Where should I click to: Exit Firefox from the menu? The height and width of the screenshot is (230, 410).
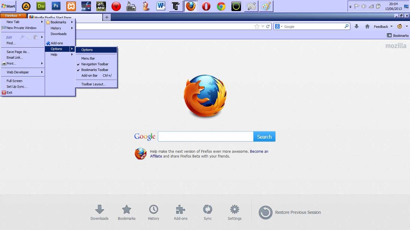pyautogui.click(x=23, y=93)
